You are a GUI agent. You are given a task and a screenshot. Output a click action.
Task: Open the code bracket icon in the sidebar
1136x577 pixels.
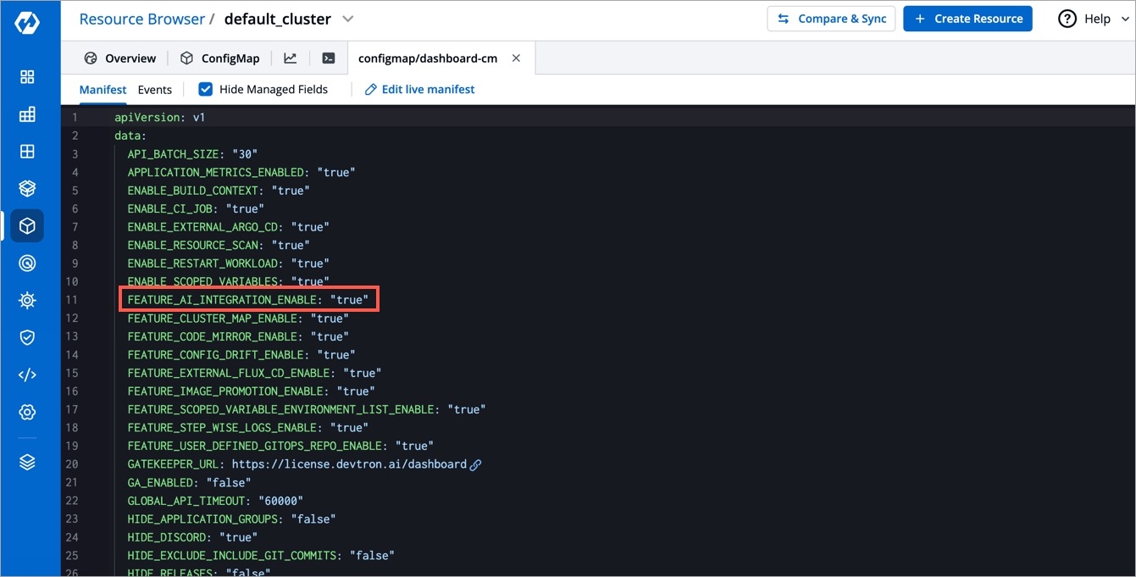[x=27, y=375]
